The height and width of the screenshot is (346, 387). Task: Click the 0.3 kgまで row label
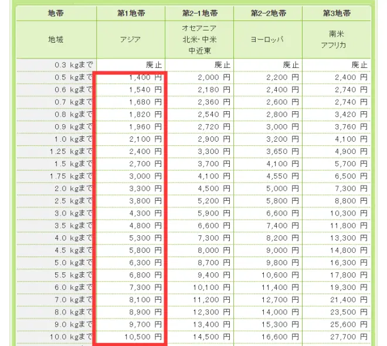tap(74, 65)
